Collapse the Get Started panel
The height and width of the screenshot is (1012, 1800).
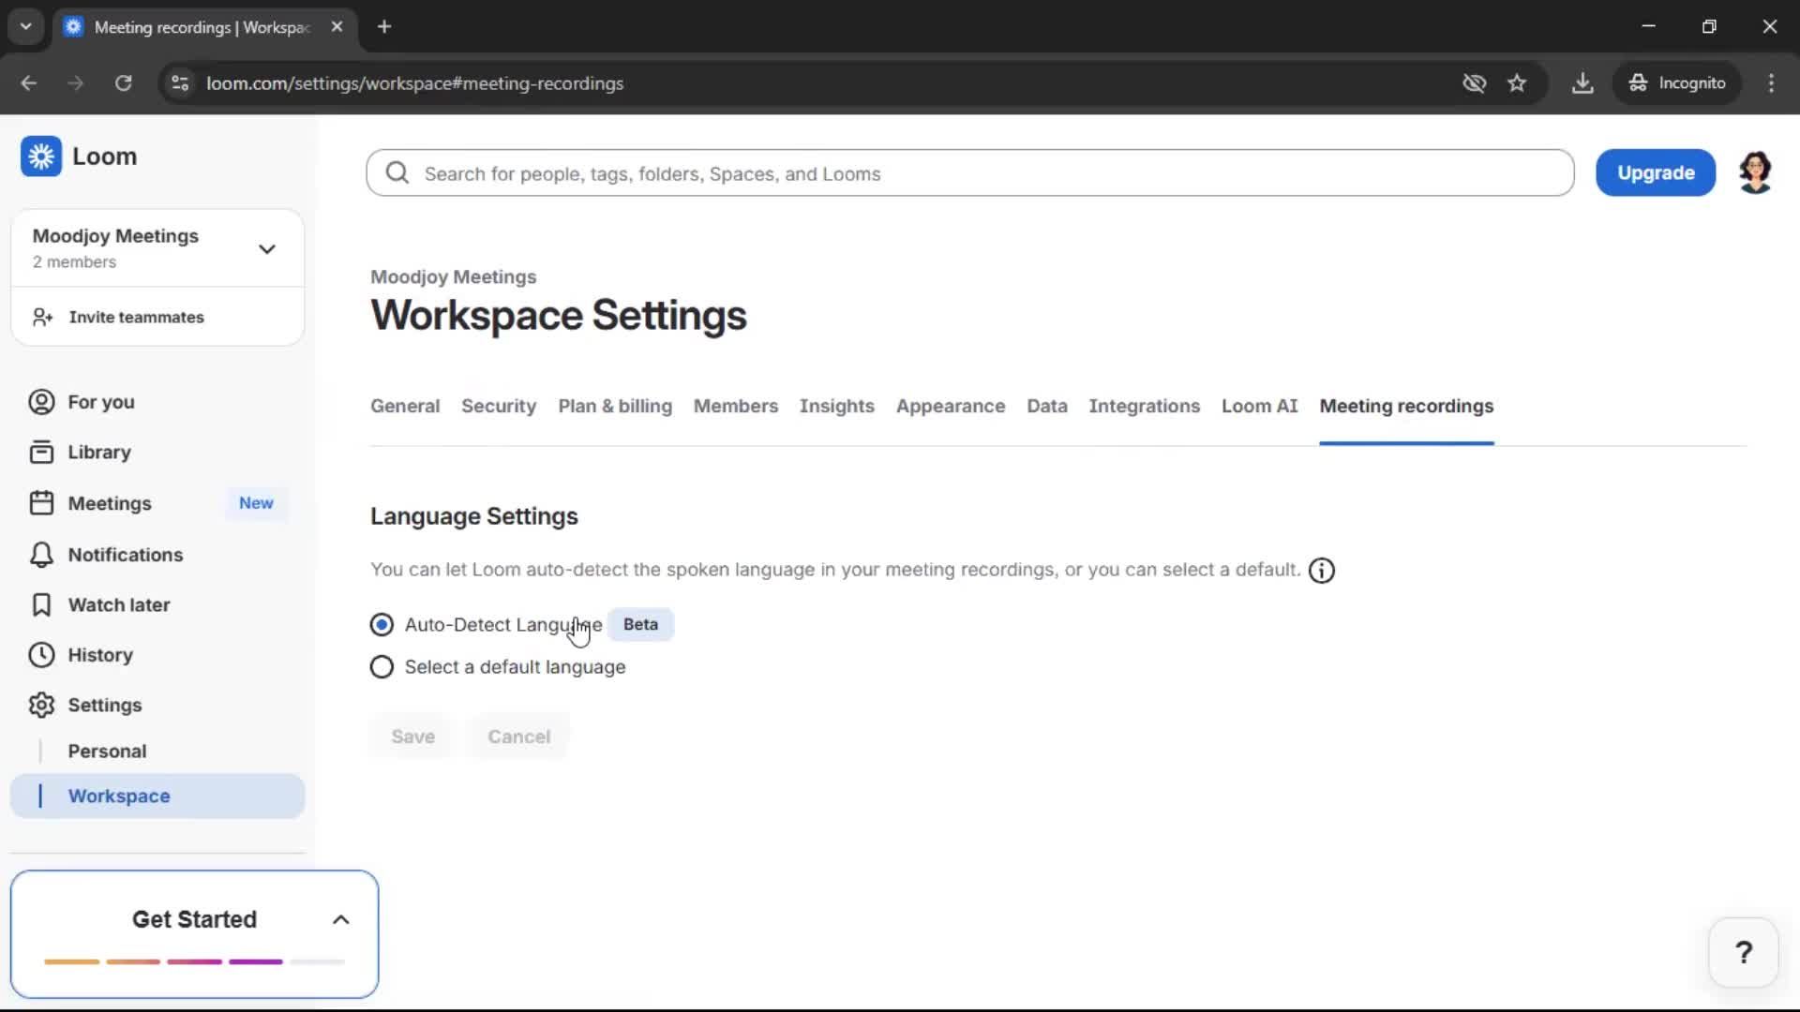[x=340, y=919]
